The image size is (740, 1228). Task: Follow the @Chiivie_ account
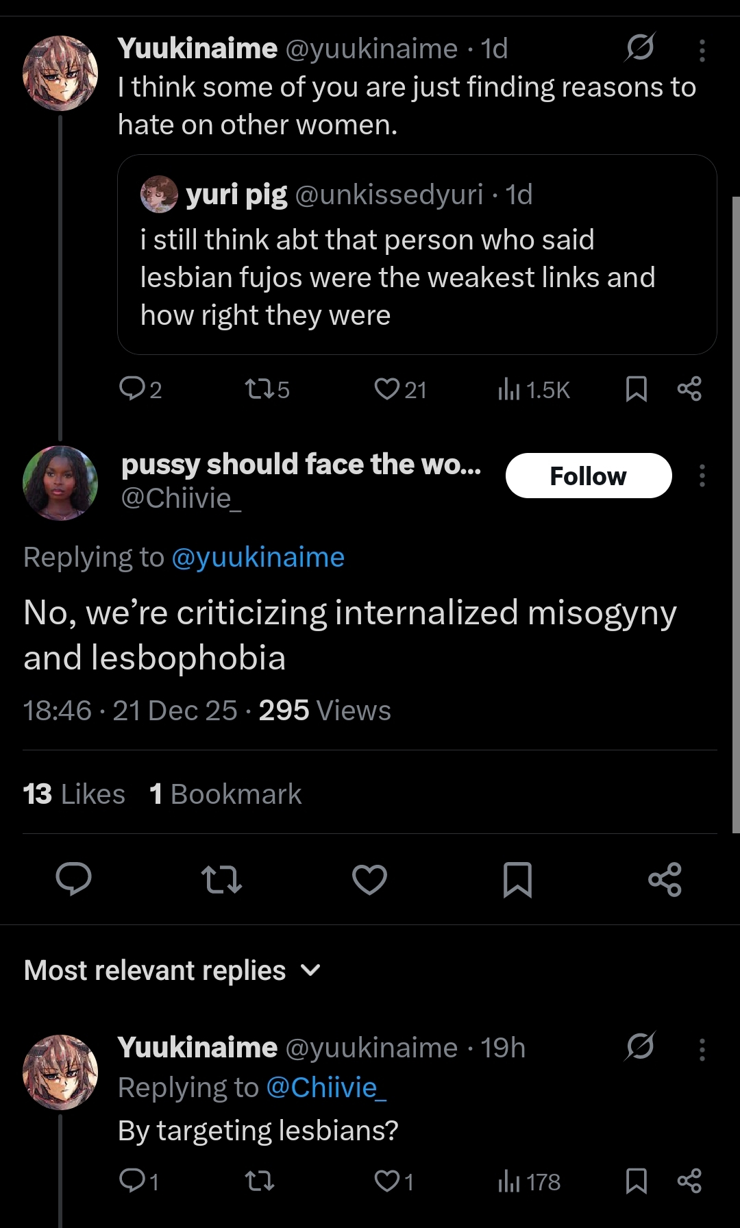588,476
